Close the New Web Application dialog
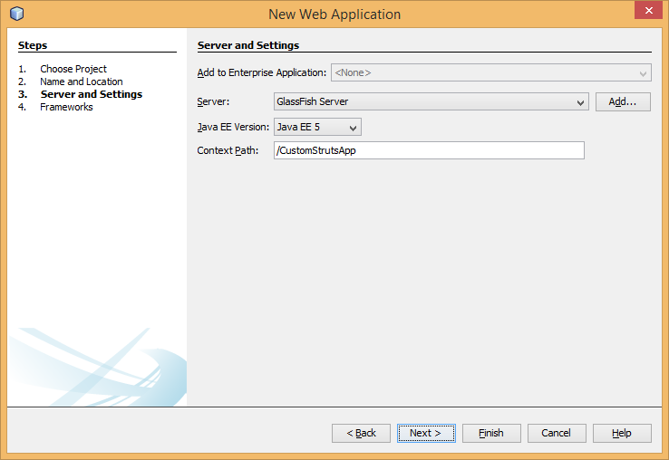This screenshot has height=460, width=669. [648, 10]
